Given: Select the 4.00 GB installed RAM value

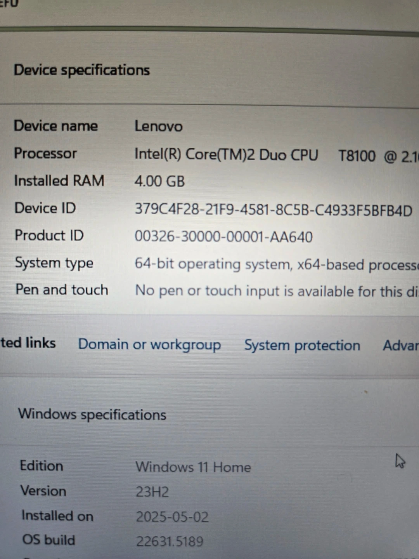Looking at the screenshot, I should [x=159, y=181].
